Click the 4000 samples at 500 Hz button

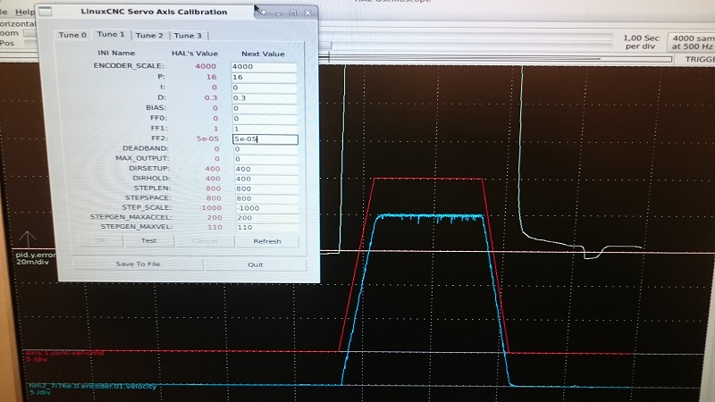[691, 42]
